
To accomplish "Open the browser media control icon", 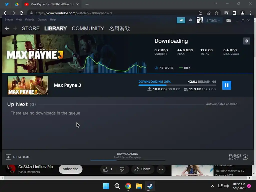I will tap(226, 13).
